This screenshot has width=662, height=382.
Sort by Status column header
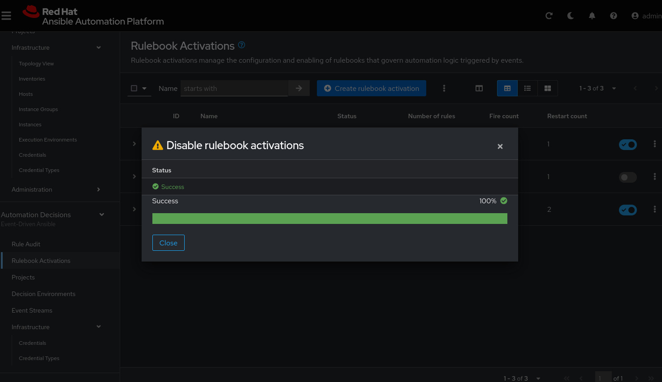click(347, 116)
